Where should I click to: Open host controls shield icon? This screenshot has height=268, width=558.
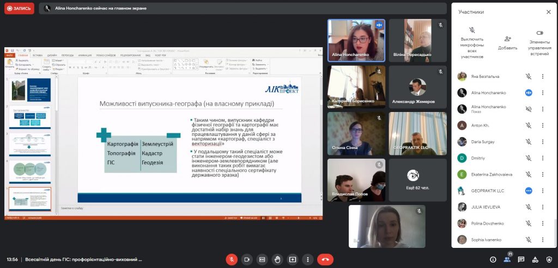(x=549, y=259)
